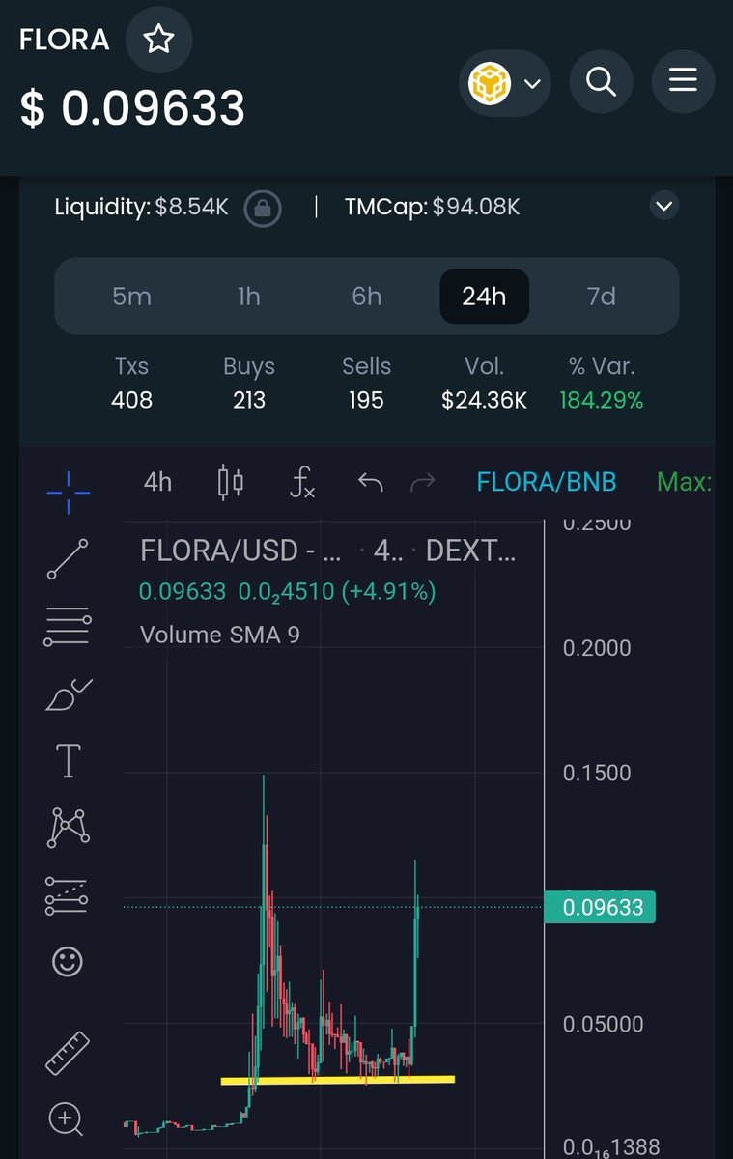
Task: Redo the chart action
Action: tap(422, 482)
